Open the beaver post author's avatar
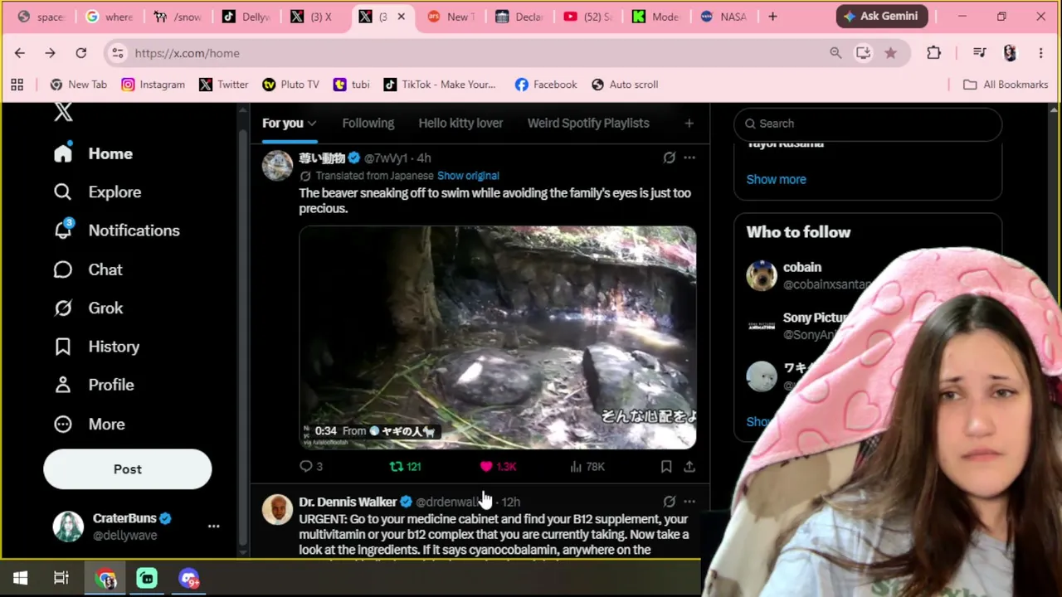Screen dimensions: 1062x597 click(x=277, y=165)
